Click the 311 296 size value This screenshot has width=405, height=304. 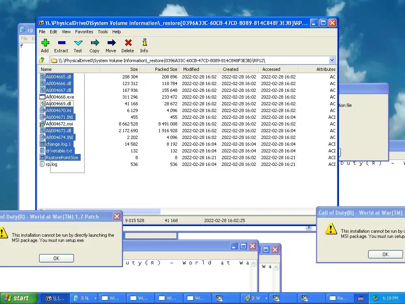(130, 97)
